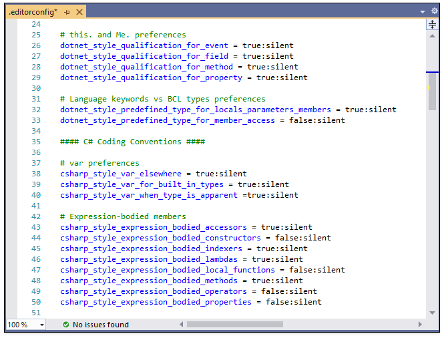Click false:silent value on line 44
The width and height of the screenshot is (444, 338).
pyautogui.click(x=303, y=238)
